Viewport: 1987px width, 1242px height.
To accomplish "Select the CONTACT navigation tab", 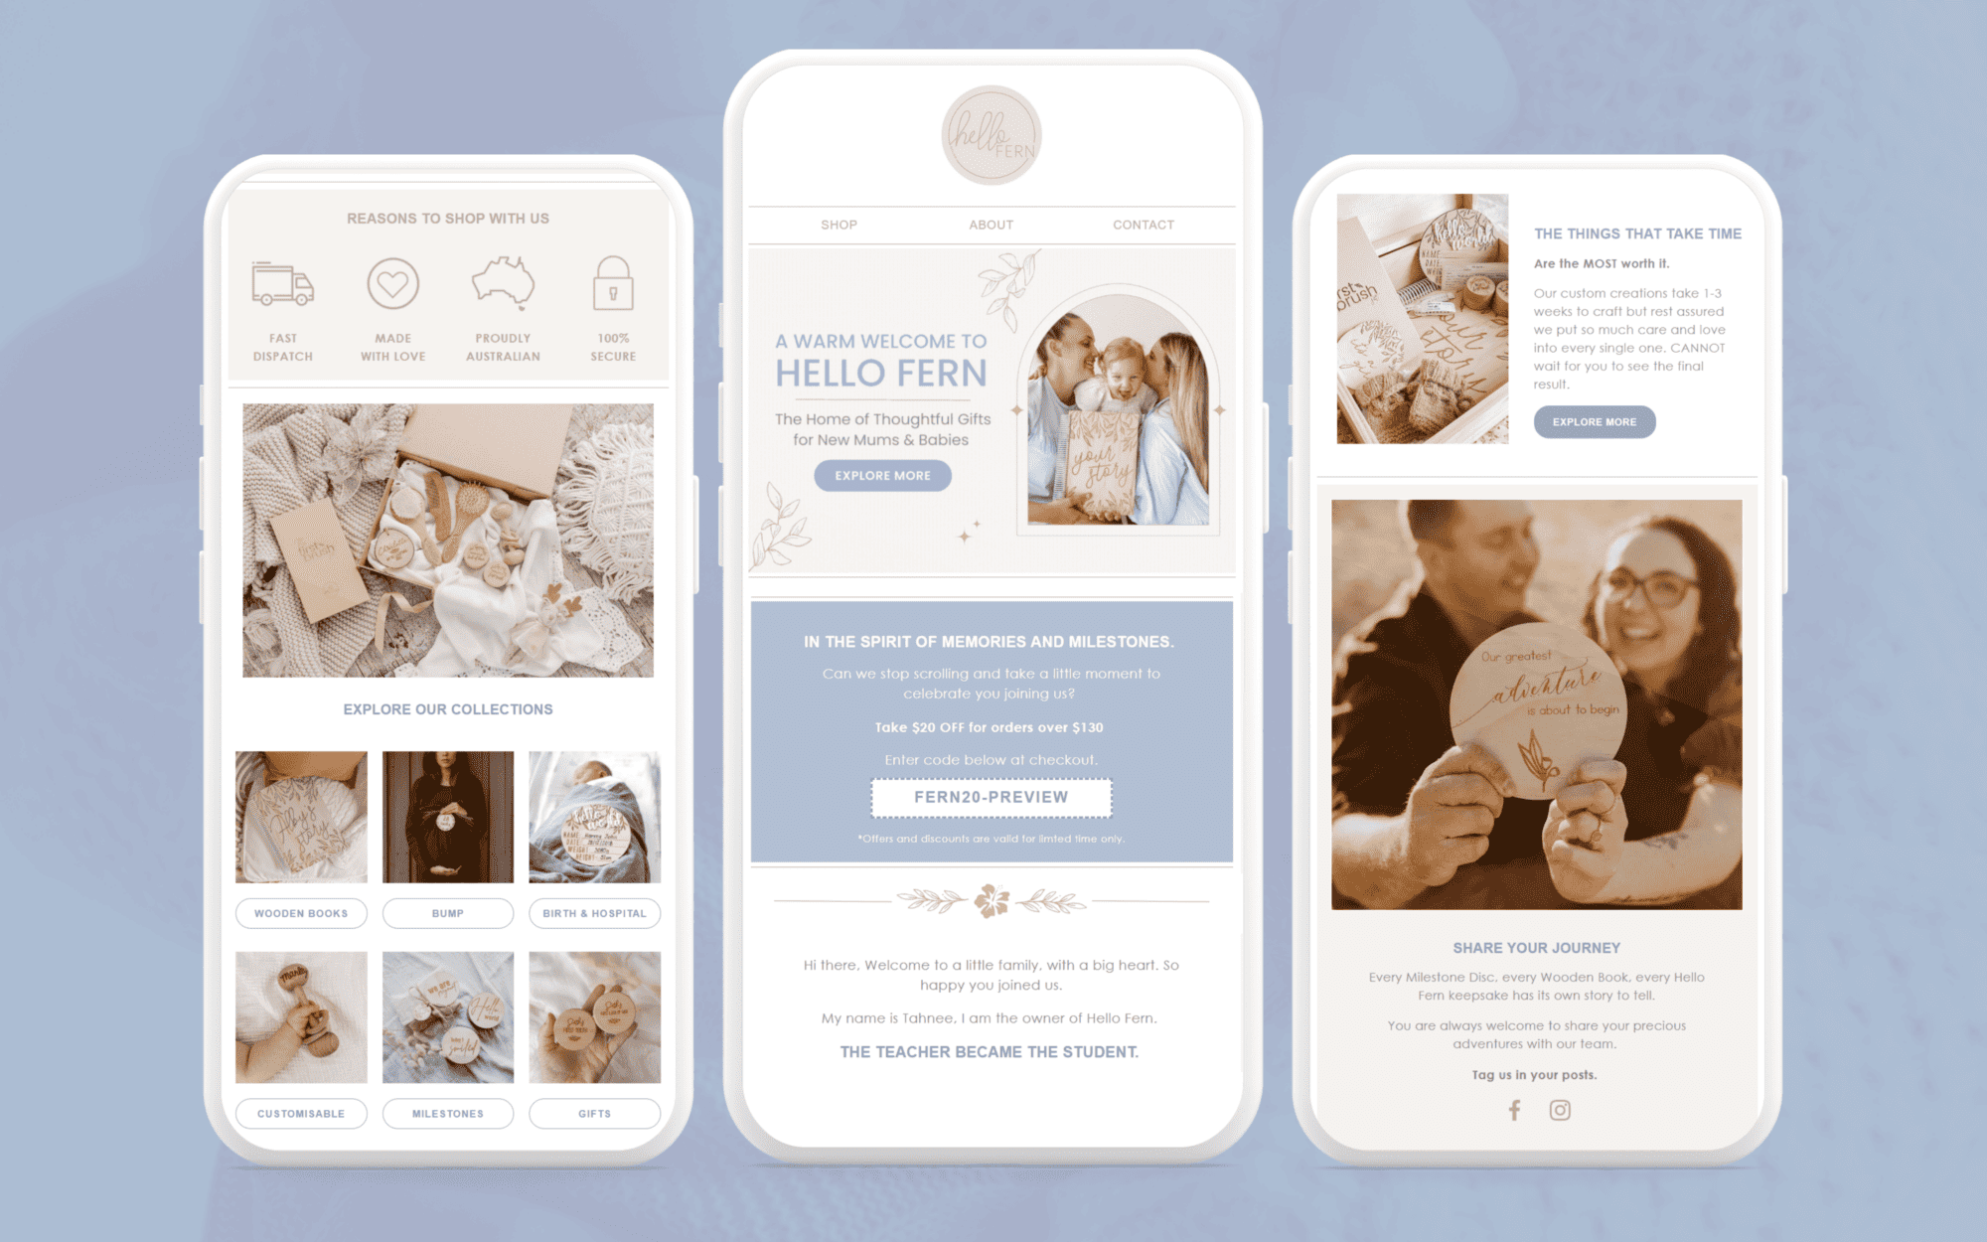I will coord(1145,227).
